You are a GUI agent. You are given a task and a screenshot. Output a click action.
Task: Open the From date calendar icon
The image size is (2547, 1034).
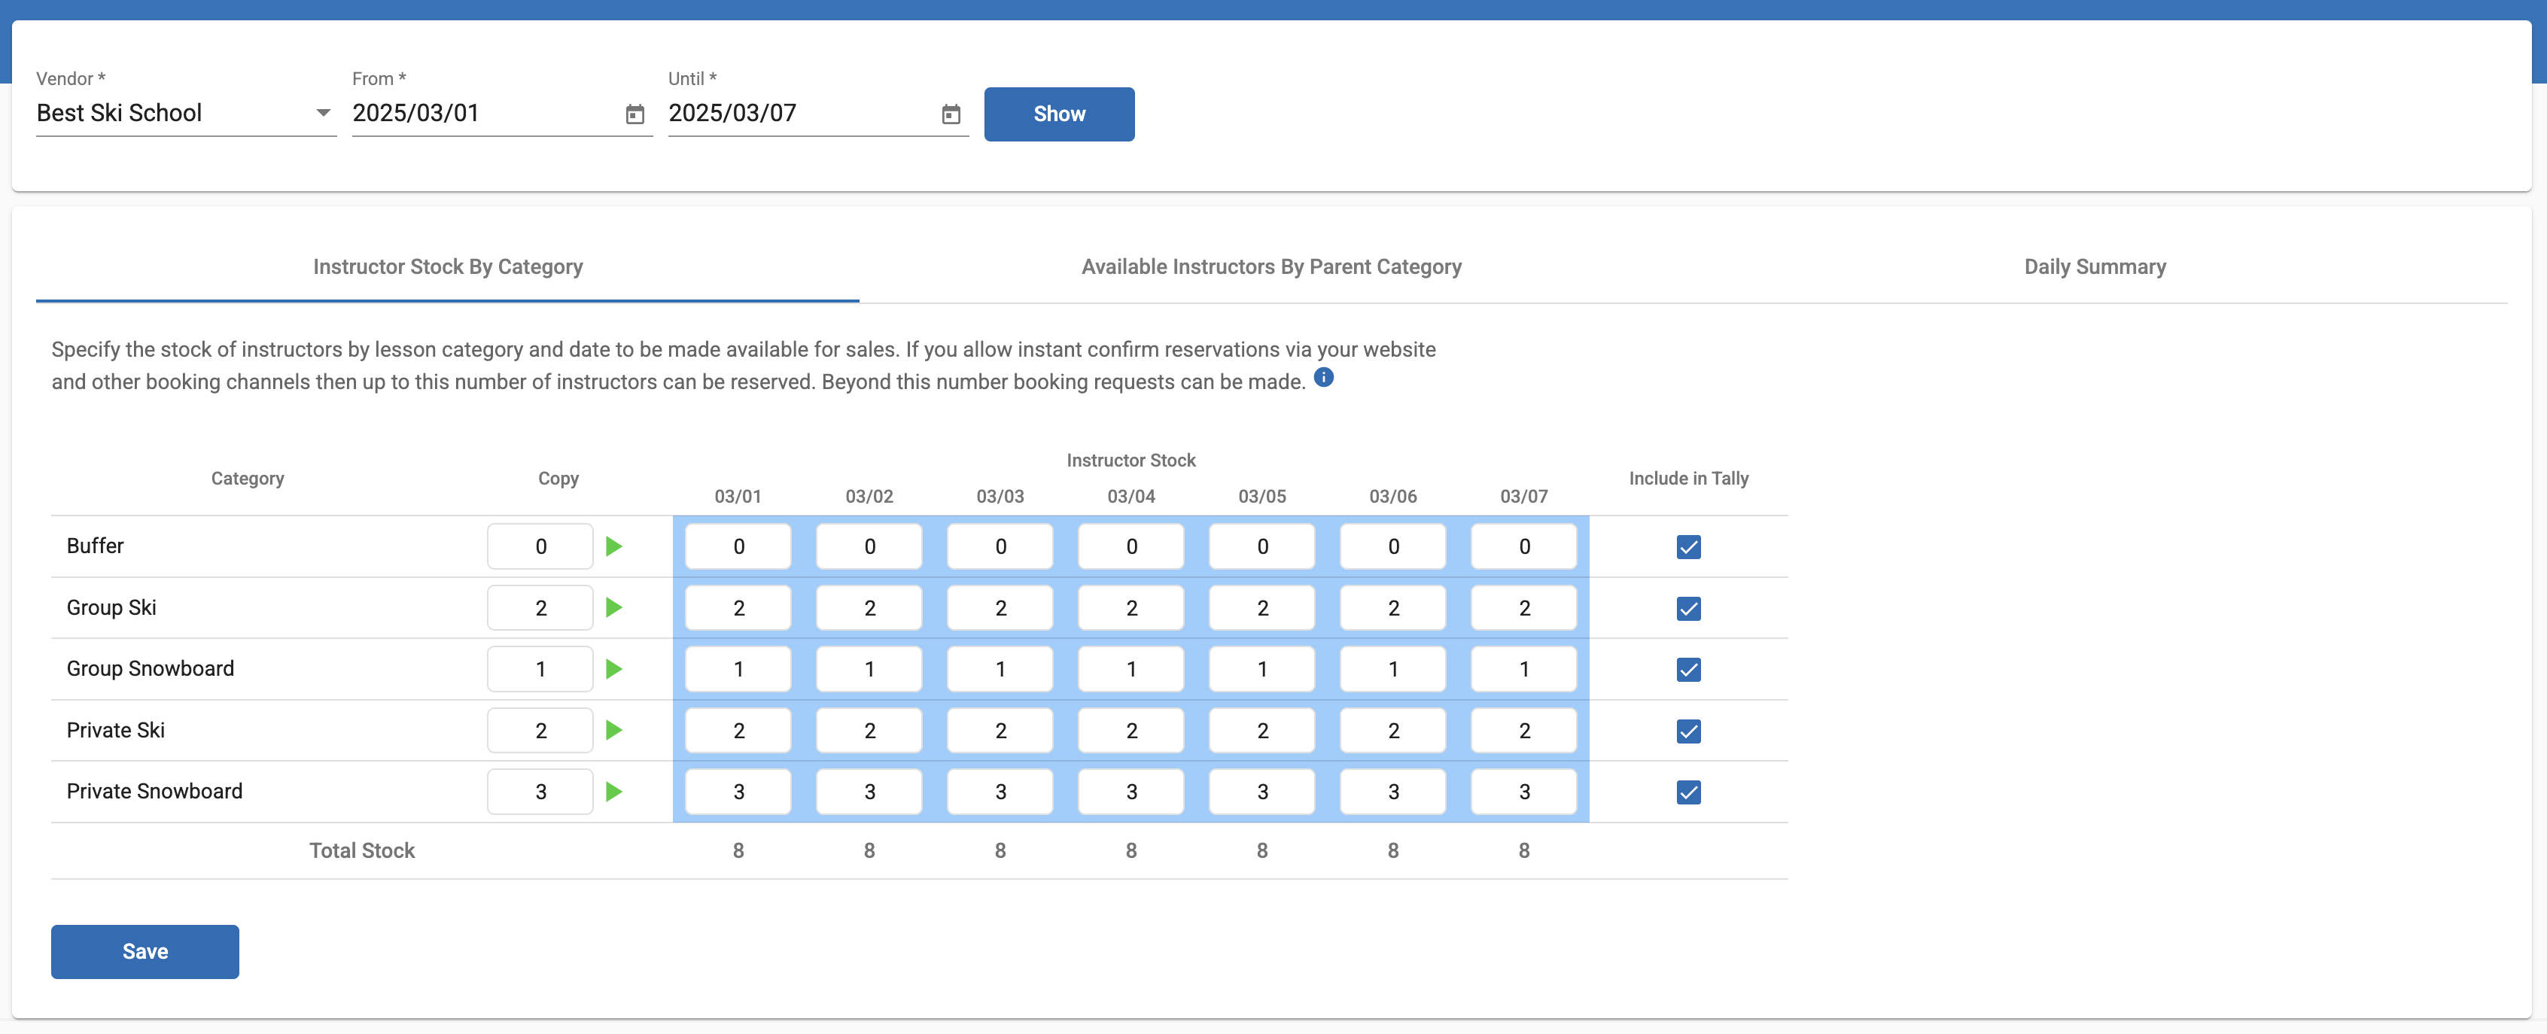click(x=634, y=114)
